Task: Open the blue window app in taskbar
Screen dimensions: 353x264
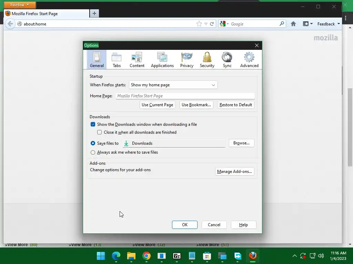Action: (162, 256)
